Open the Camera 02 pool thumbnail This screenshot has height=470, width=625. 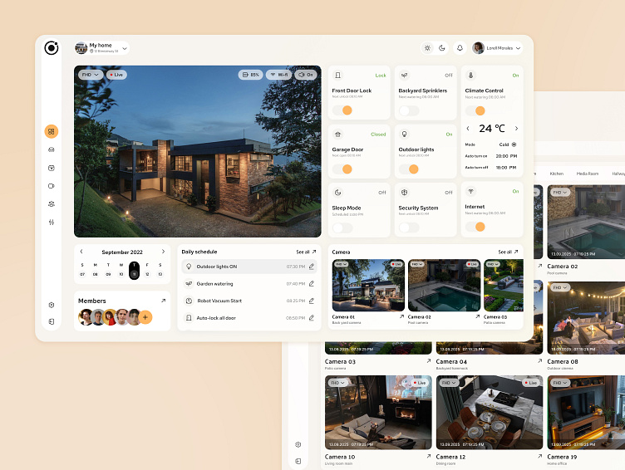444,285
